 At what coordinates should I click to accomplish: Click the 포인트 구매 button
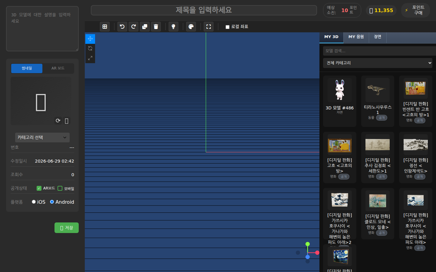pyautogui.click(x=415, y=10)
